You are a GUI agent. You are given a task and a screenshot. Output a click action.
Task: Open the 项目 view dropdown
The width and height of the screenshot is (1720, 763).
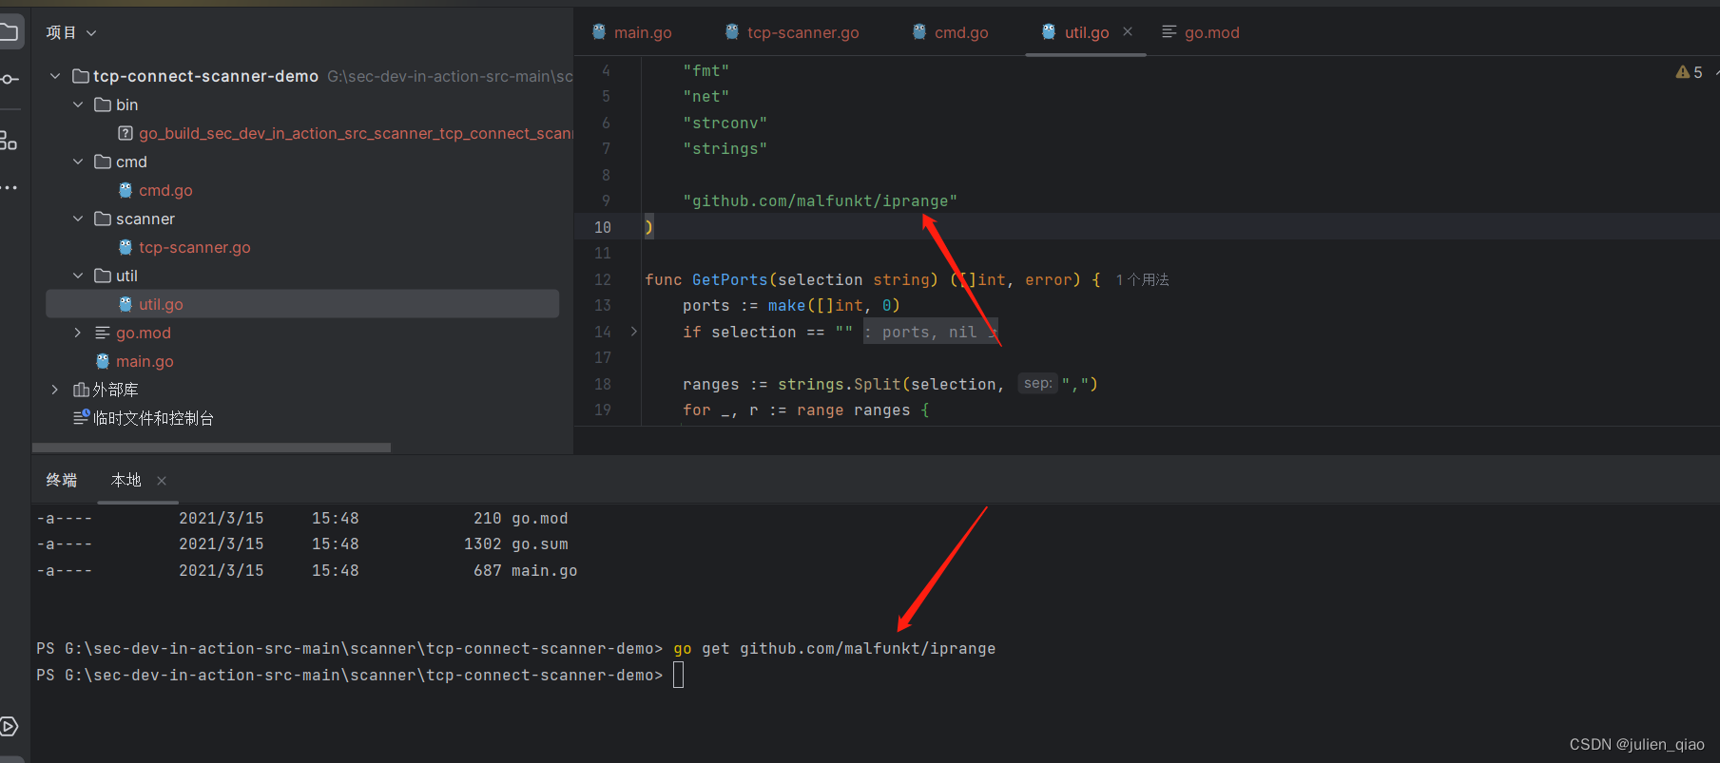(71, 32)
